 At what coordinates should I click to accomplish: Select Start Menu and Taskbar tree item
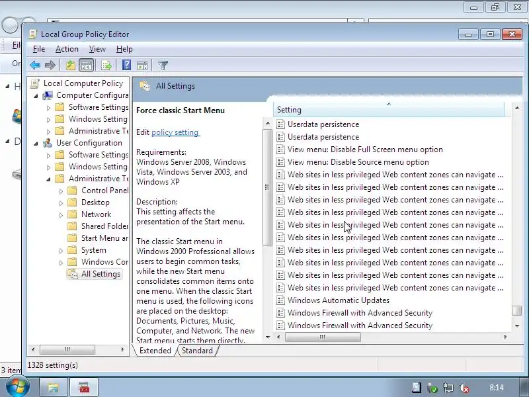[104, 238]
